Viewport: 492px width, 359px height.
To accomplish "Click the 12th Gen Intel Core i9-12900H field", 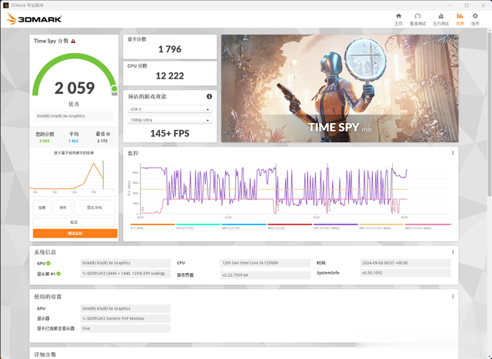I will point(265,263).
